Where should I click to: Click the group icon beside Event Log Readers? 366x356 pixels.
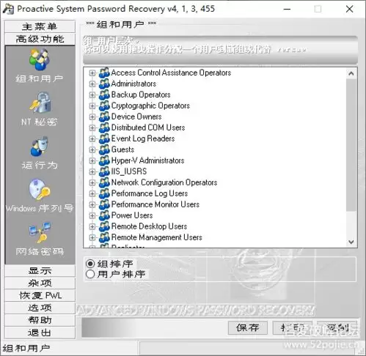point(104,138)
